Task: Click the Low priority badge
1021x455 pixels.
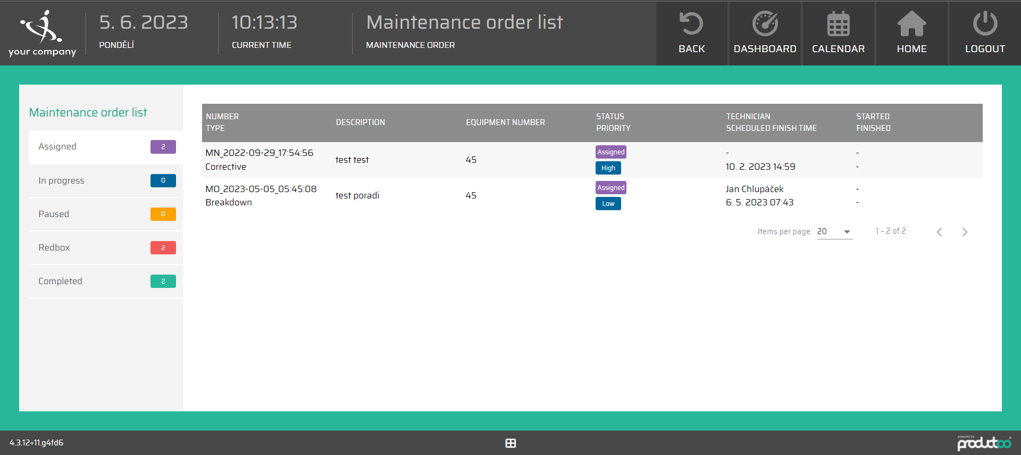Action: tap(608, 204)
